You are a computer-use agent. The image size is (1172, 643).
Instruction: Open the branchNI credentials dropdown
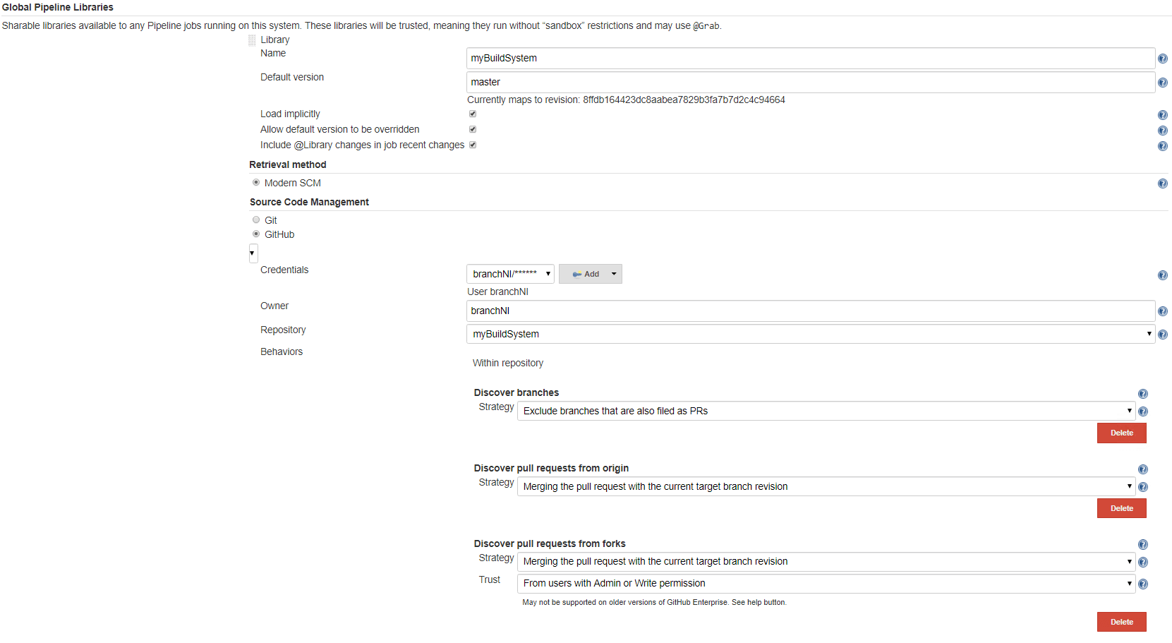pos(509,274)
